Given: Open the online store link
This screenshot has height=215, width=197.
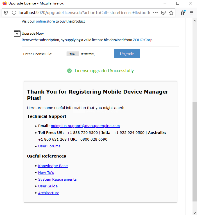Looking at the screenshot, I should (45, 21).
